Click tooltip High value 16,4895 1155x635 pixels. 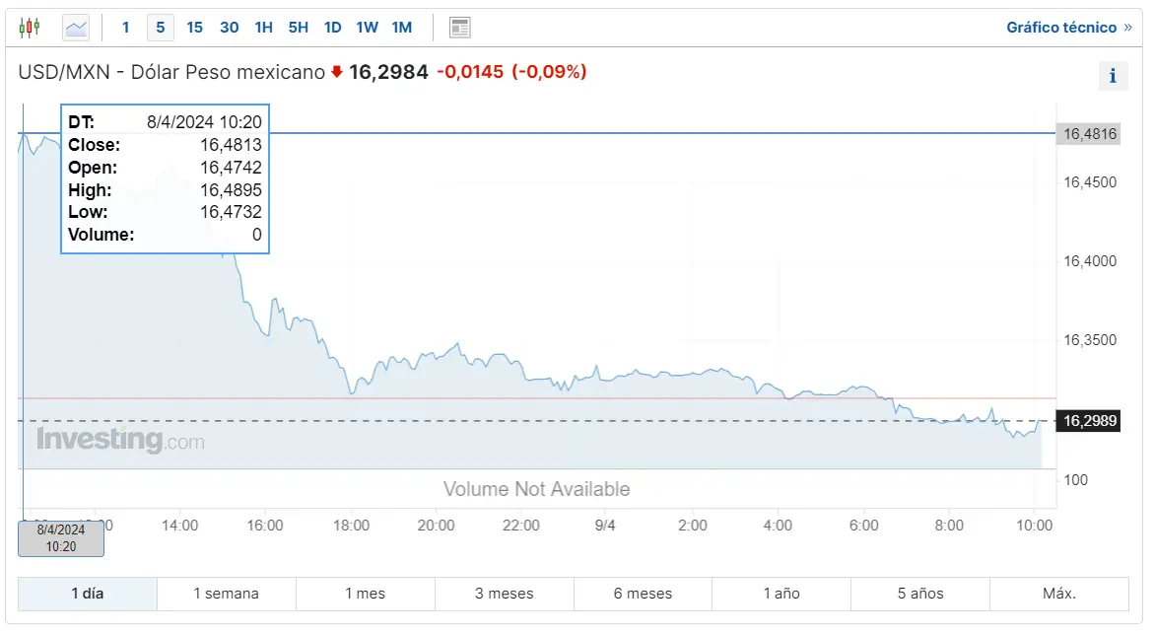232,190
